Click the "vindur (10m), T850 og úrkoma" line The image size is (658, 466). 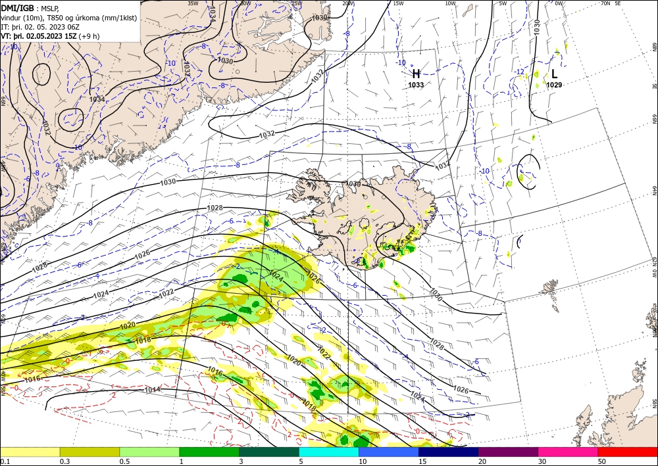pos(68,18)
